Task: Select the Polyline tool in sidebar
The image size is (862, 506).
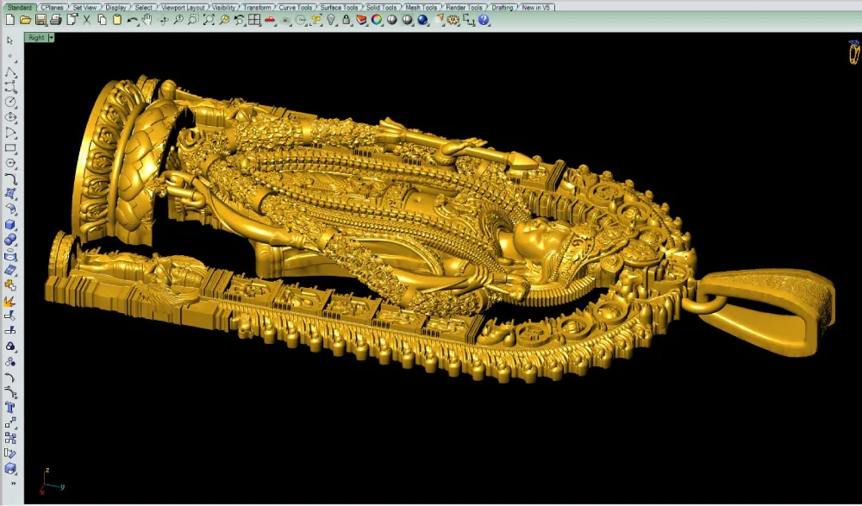Action: coord(10,72)
